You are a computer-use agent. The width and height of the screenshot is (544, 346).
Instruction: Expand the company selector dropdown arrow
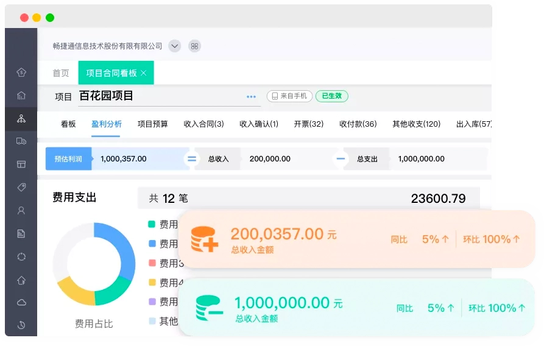(174, 46)
